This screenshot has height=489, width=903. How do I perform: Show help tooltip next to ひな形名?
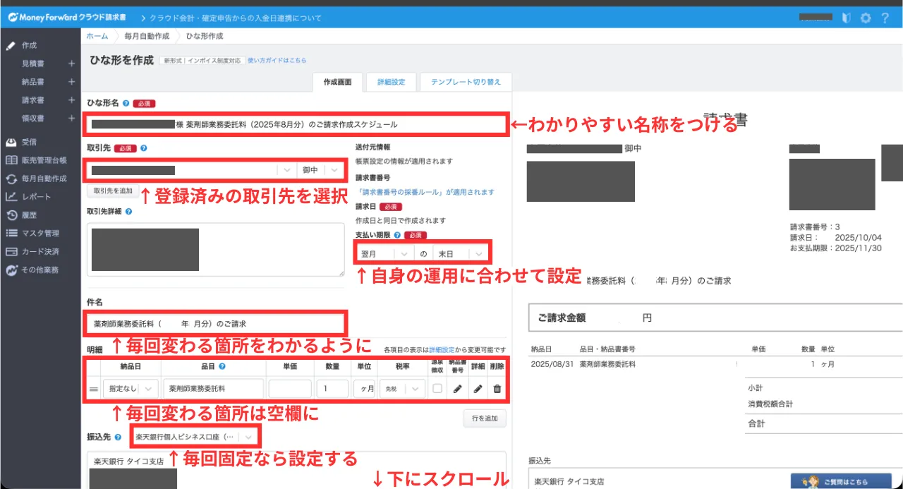click(126, 103)
